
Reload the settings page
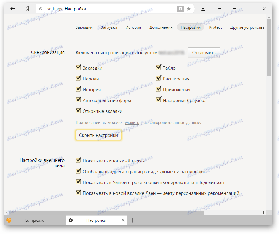point(40,9)
